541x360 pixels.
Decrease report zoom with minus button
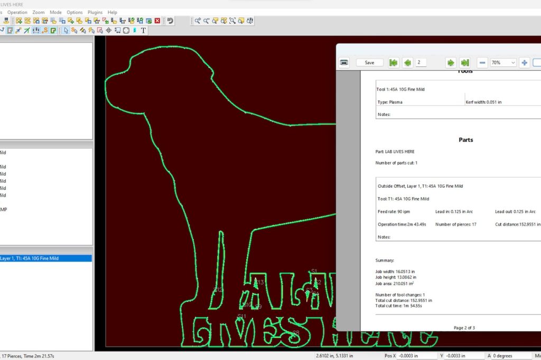pos(482,63)
